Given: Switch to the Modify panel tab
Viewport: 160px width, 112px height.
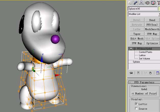Looking at the screenshot, I should [136, 3].
